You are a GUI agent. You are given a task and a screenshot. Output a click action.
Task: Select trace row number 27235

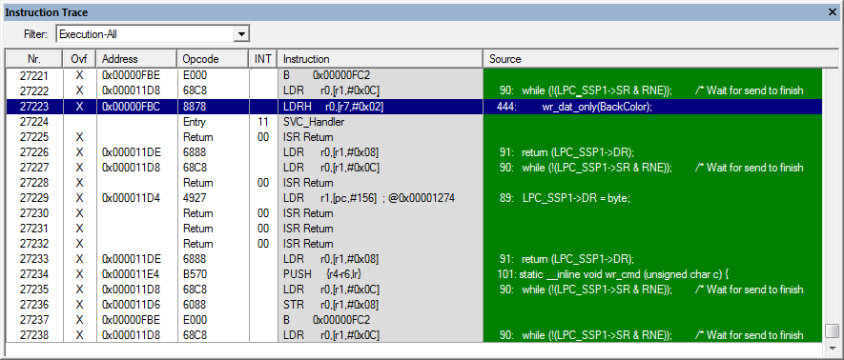pos(414,290)
